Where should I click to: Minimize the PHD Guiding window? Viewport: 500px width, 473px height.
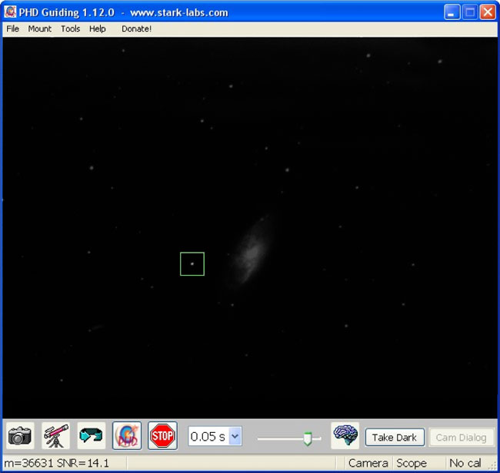click(x=452, y=12)
